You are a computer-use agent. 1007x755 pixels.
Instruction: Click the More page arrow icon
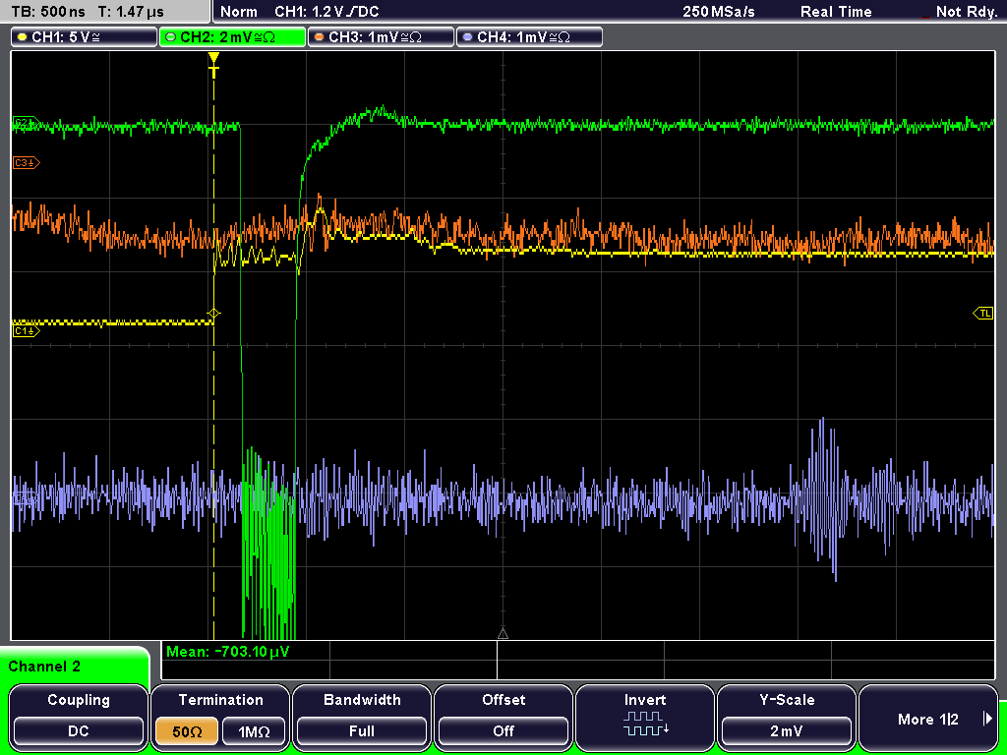tap(987, 719)
